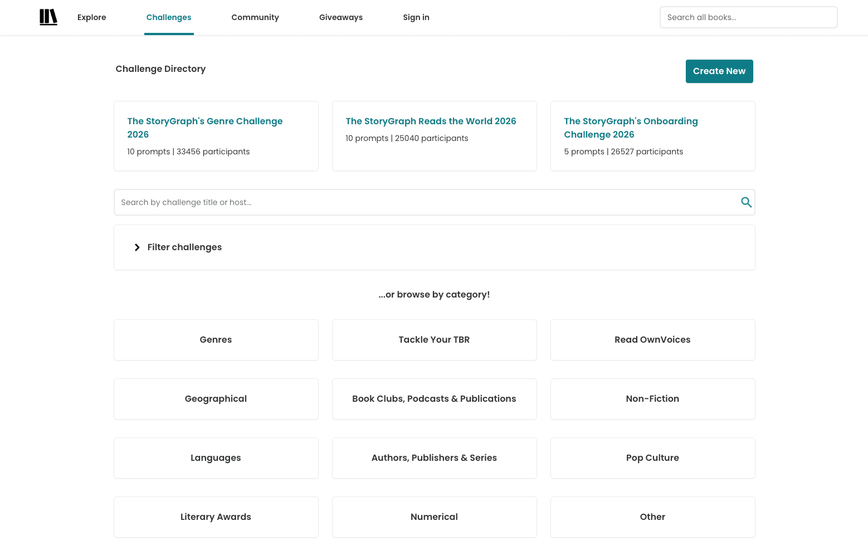
Task: Open the Read OwnVoices category
Action: 652,340
